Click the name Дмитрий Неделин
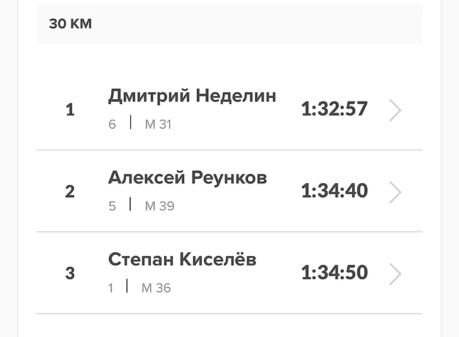Screen dimensions: 459x337 [192, 96]
